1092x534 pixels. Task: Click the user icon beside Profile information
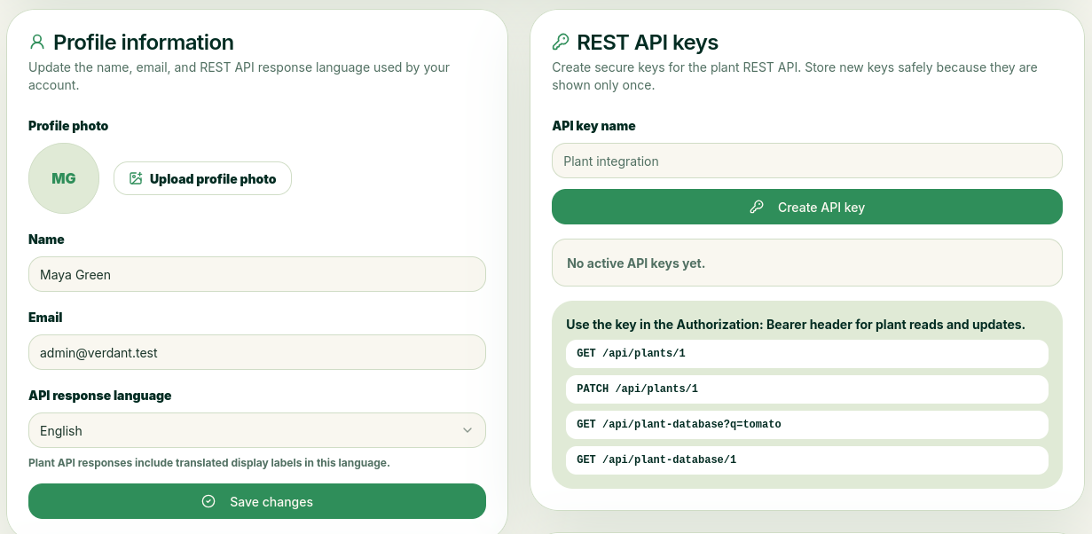(36, 42)
